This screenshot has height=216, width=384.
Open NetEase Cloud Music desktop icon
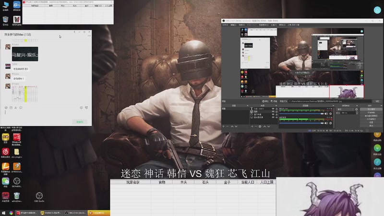5,153
